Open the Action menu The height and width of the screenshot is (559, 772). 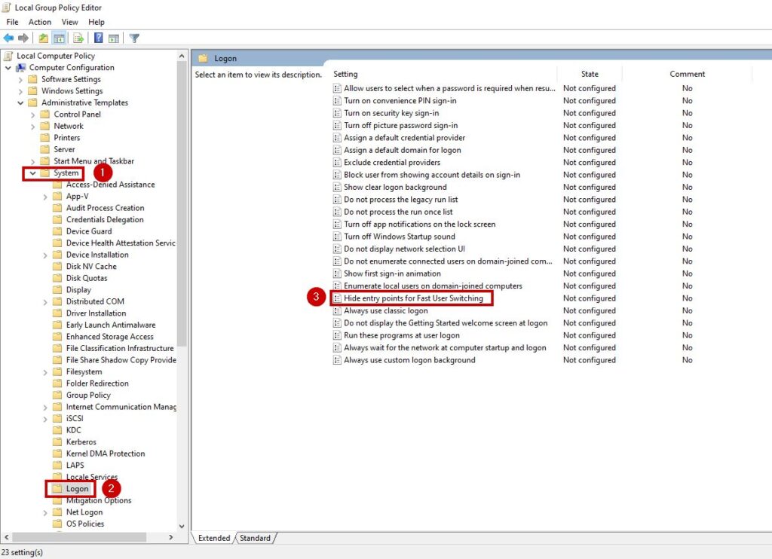(x=40, y=22)
